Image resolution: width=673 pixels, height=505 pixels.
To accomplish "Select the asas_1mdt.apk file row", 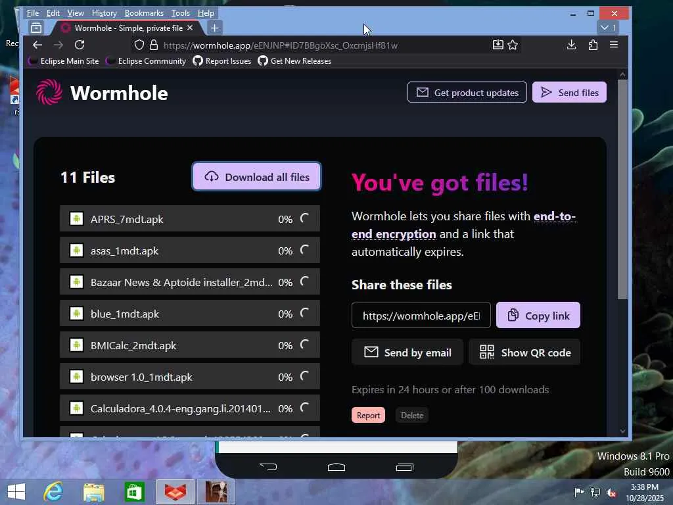I will [190, 251].
